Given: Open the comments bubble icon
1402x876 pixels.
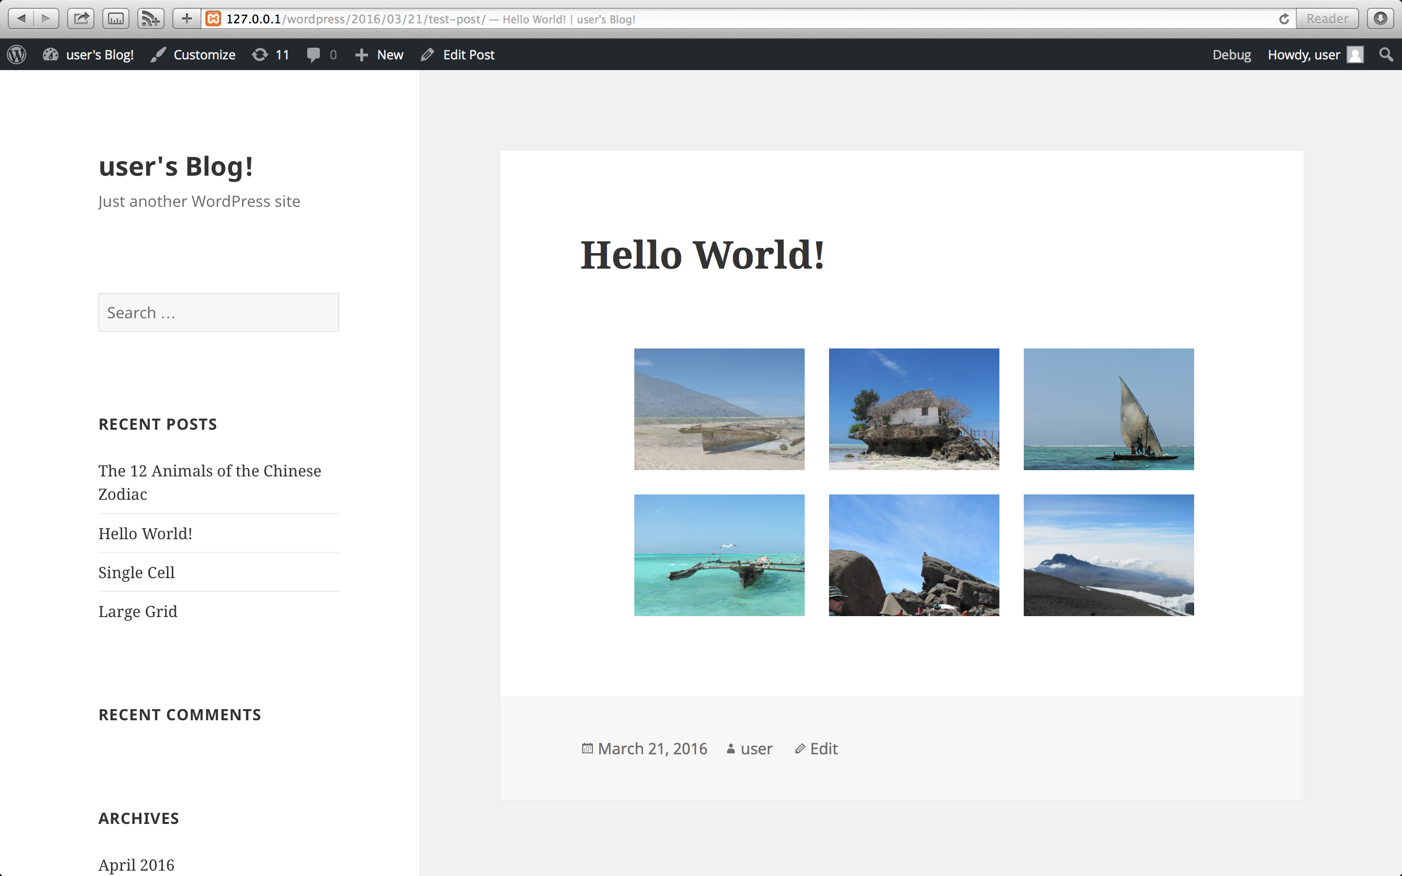Looking at the screenshot, I should pyautogui.click(x=314, y=55).
